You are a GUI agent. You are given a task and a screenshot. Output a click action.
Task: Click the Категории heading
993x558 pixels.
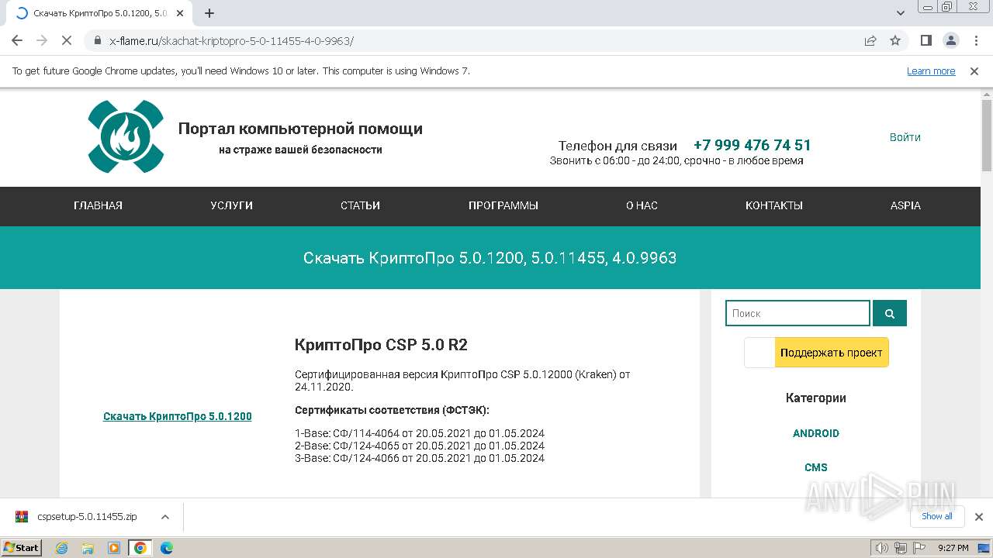pos(816,398)
